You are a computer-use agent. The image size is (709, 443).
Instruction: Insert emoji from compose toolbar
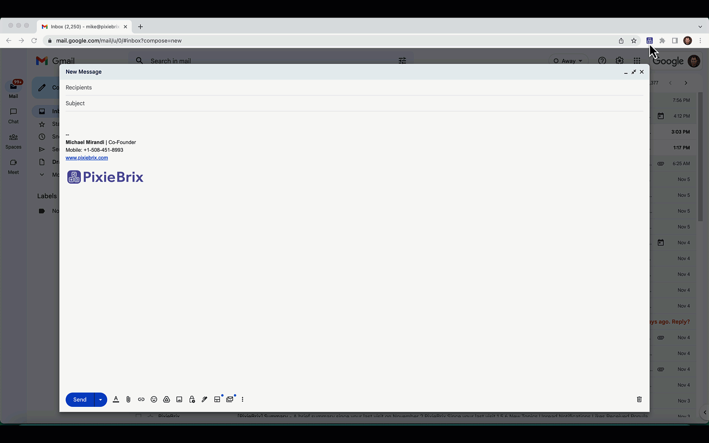click(154, 400)
